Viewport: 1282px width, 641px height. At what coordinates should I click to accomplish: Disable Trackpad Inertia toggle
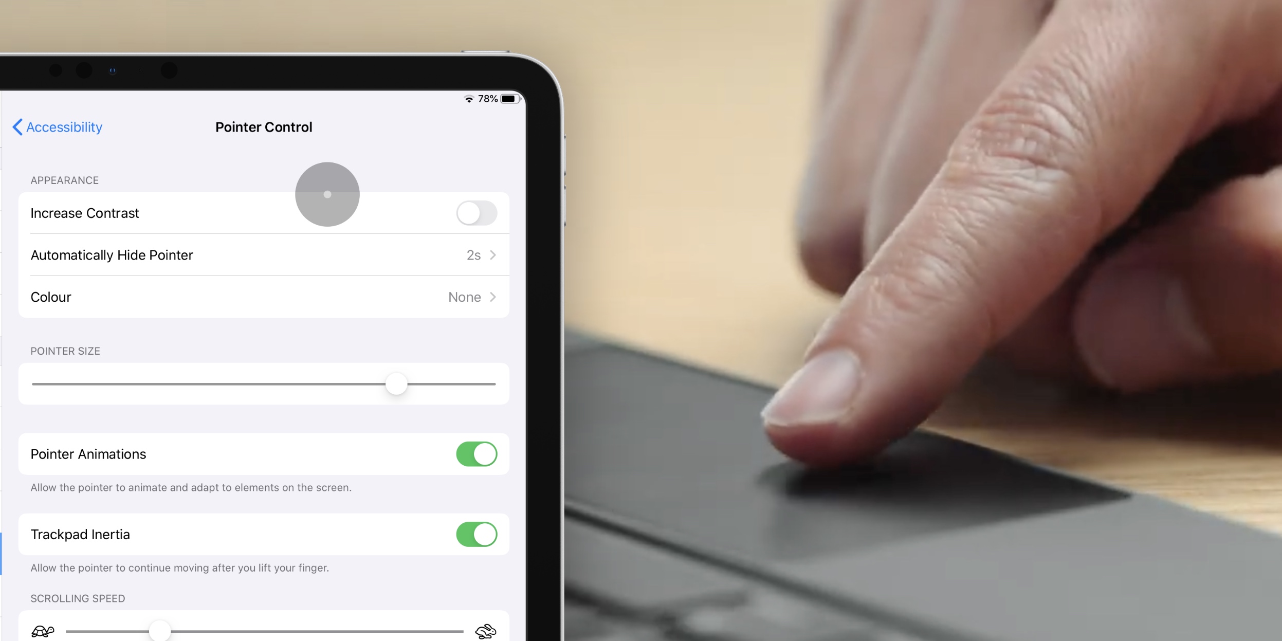[x=476, y=535]
